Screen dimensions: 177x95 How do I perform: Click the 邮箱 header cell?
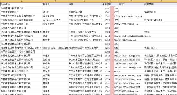(131, 4)
